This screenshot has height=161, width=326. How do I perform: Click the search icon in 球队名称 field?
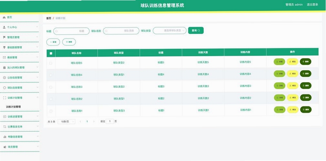click(106, 31)
